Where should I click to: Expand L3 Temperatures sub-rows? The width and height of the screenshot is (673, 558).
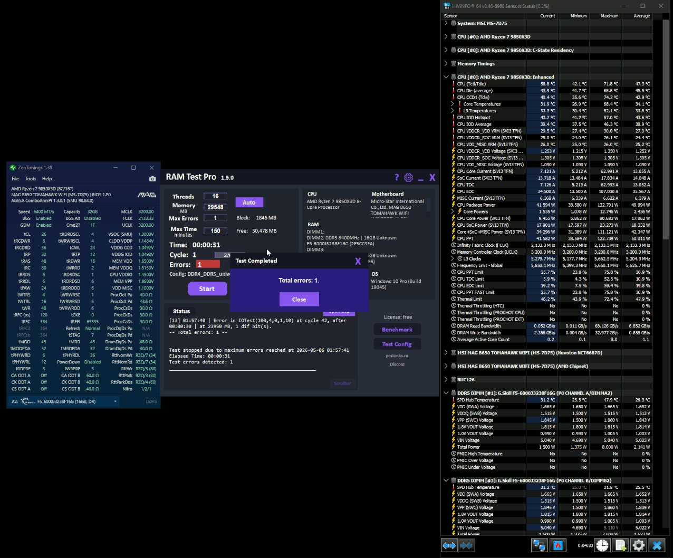click(453, 111)
